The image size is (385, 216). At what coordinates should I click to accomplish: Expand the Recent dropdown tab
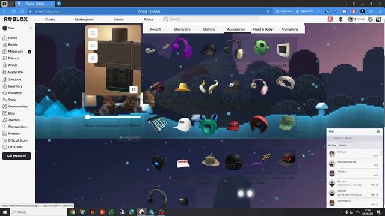click(156, 29)
